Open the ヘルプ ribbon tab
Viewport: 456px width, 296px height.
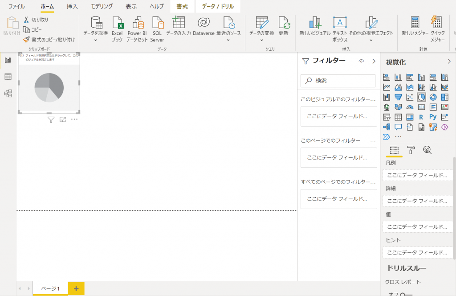[157, 6]
